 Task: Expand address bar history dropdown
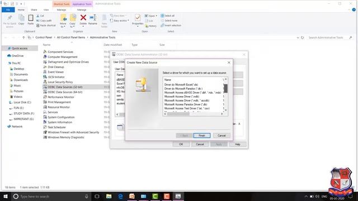click(x=298, y=37)
